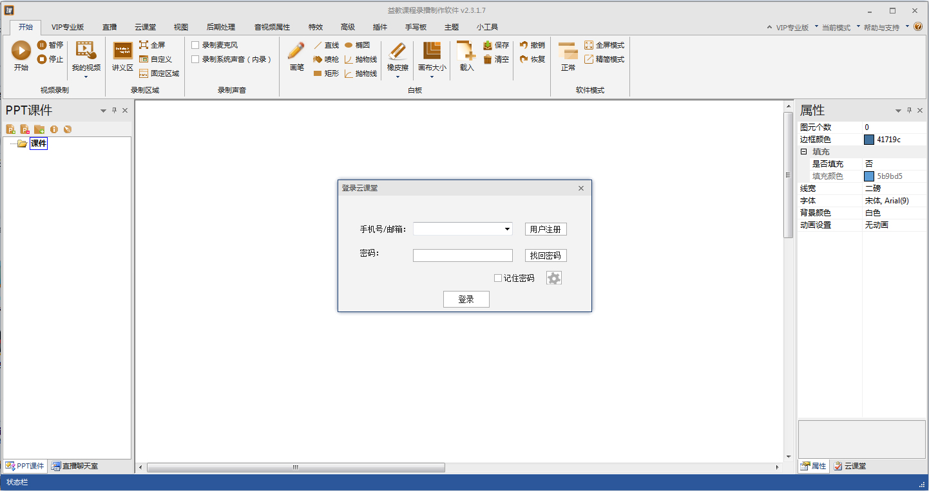The height and width of the screenshot is (491, 929).
Task: Click 填充颜色 swatch 5b9bd5
Action: [869, 176]
